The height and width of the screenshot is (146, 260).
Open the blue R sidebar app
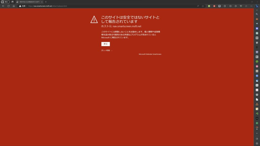pyautogui.click(x=257, y=76)
